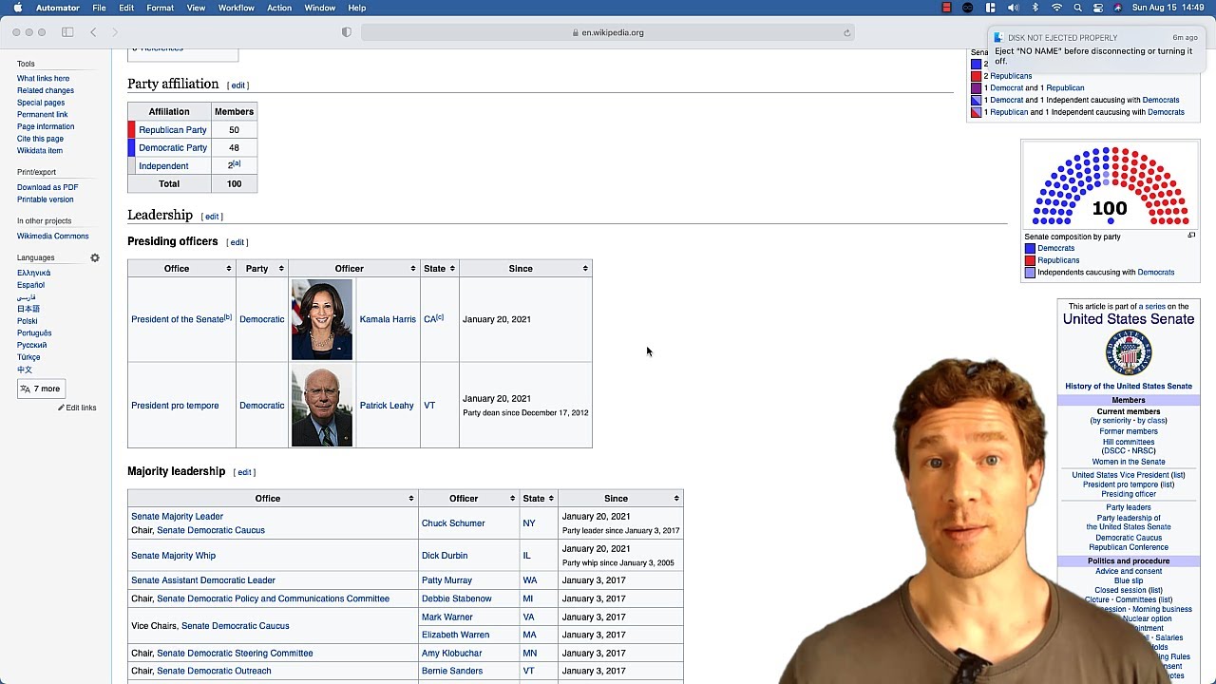The width and height of the screenshot is (1216, 684).
Task: Open What links here tool
Action: click(x=43, y=79)
